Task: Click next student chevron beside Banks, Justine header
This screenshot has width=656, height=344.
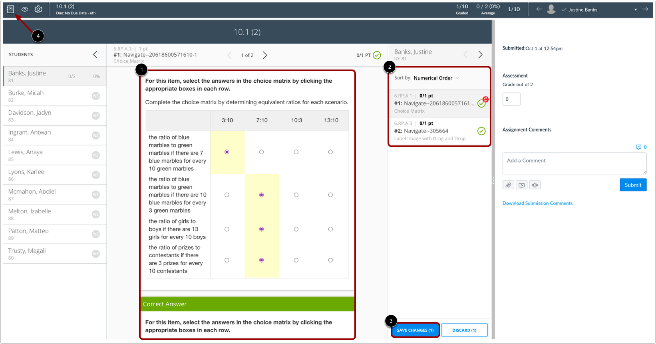Action: [x=481, y=55]
